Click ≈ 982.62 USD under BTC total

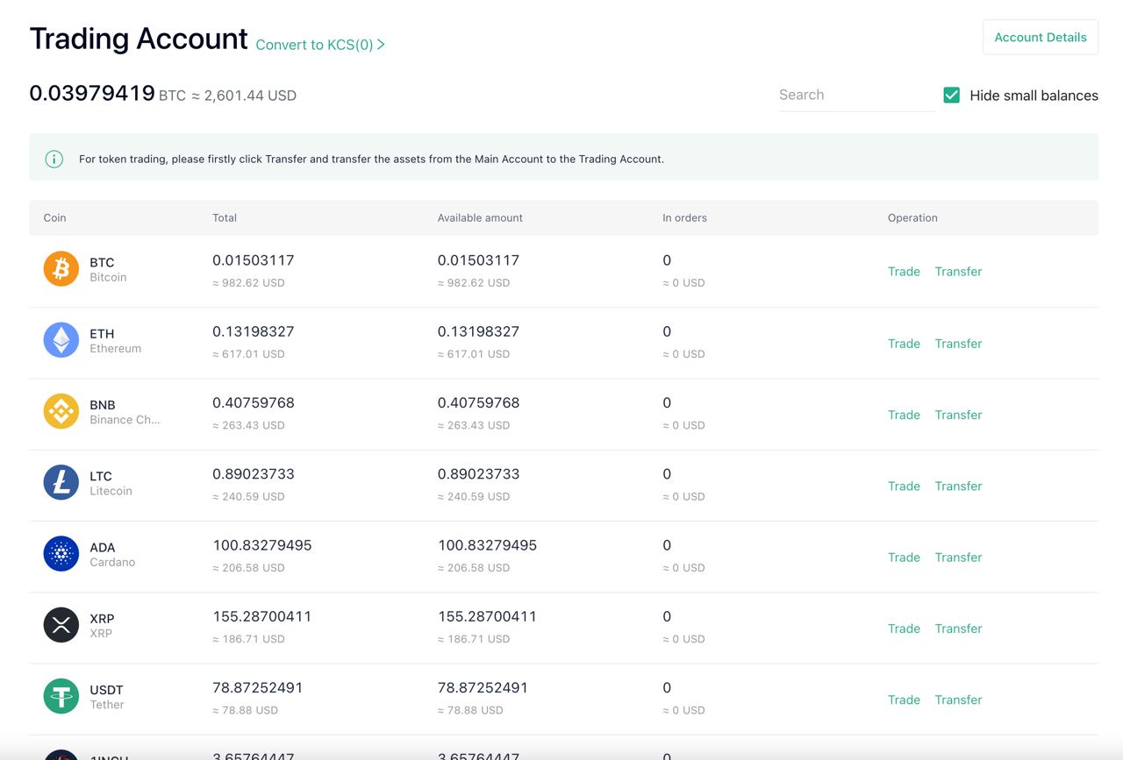248,283
